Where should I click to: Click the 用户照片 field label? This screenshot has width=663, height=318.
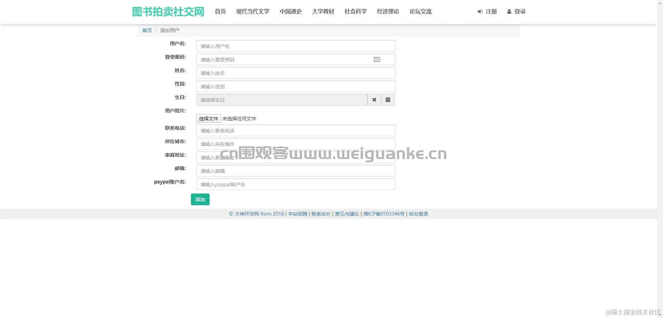(x=175, y=111)
